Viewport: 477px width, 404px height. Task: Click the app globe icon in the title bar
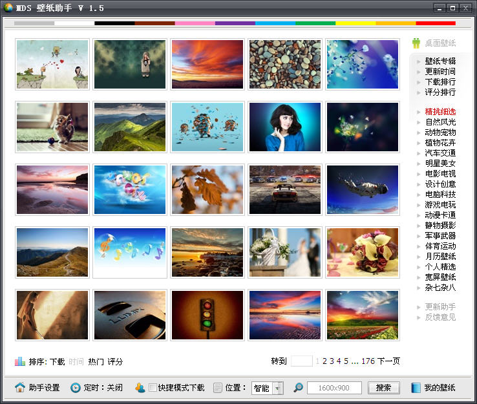point(8,8)
